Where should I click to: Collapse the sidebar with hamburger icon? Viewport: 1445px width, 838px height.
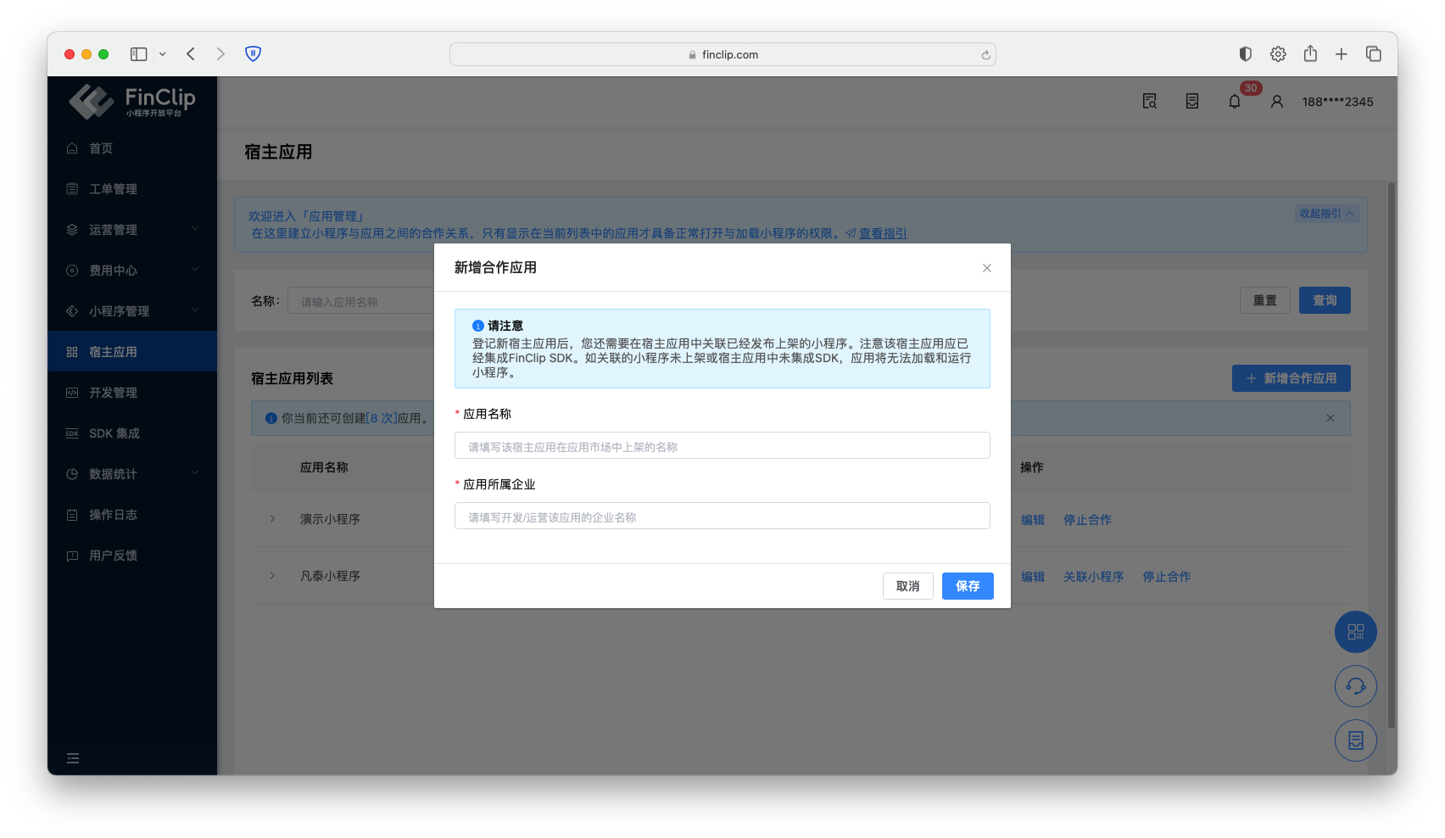pyautogui.click(x=73, y=758)
